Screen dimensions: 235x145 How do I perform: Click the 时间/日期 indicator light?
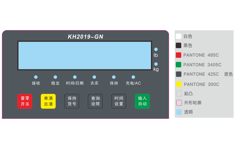75,77
